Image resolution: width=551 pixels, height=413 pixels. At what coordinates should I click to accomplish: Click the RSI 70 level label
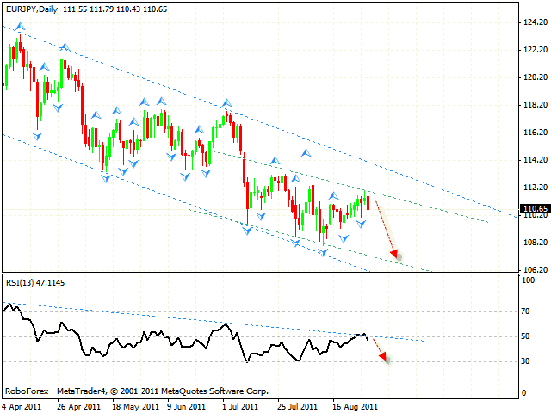point(527,310)
